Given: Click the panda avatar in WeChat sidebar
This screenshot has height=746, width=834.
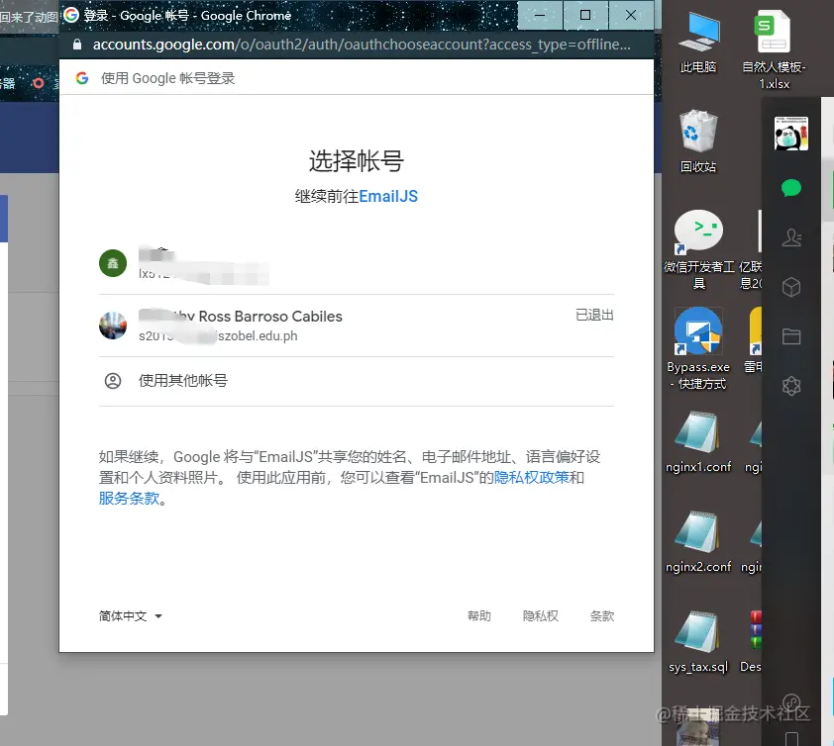Looking at the screenshot, I should click(791, 134).
